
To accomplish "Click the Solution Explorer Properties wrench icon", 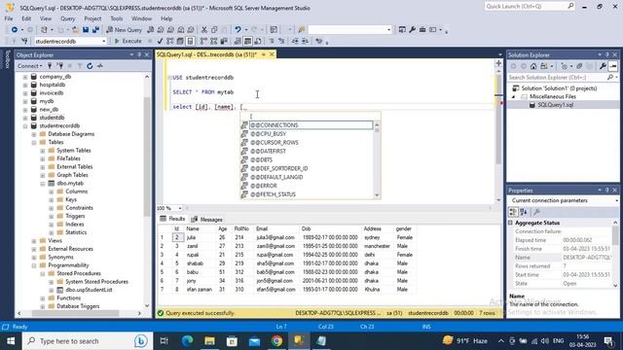I will click(x=603, y=66).
